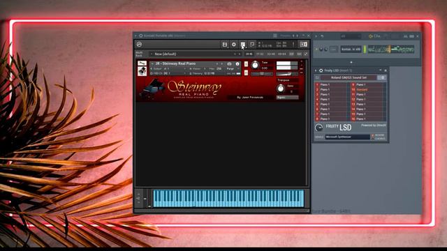Select the 17-32 rack page tab
This screenshot has height=251, width=447.
[260, 54]
